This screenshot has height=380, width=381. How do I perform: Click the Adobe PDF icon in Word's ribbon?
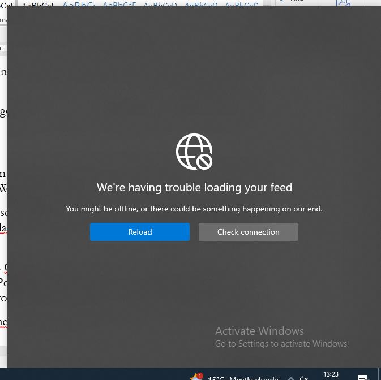pyautogui.click(x=343, y=4)
